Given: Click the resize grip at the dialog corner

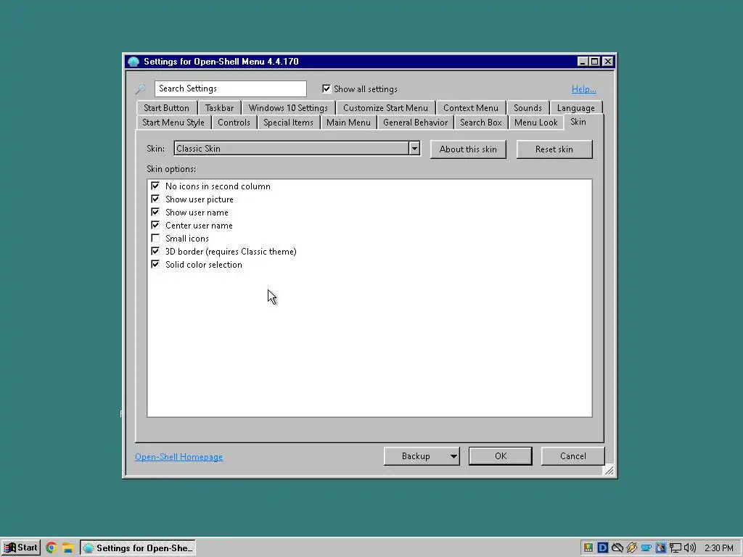Looking at the screenshot, I should coord(609,470).
